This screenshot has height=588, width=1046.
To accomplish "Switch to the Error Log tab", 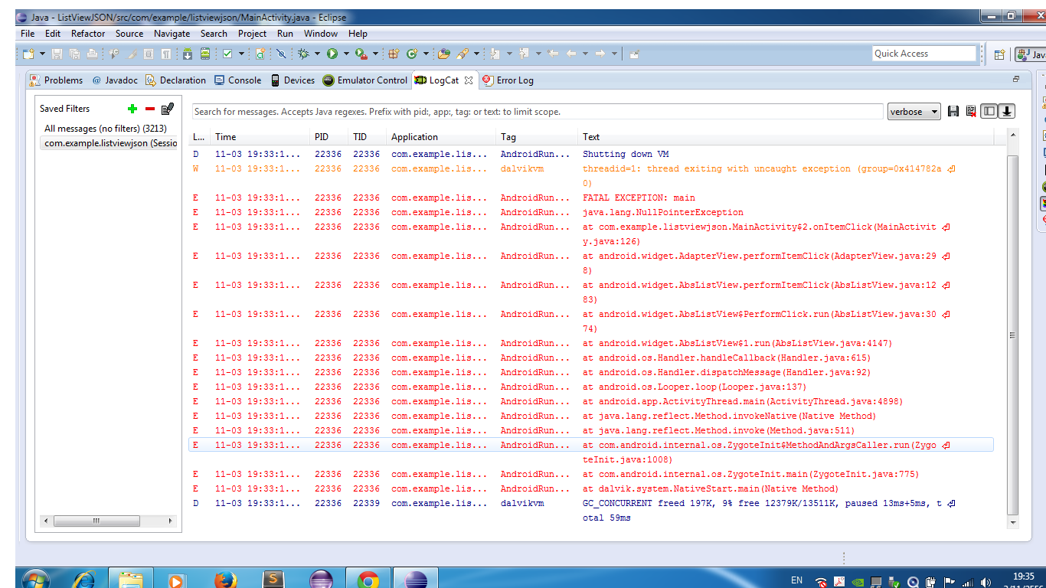I will (508, 80).
